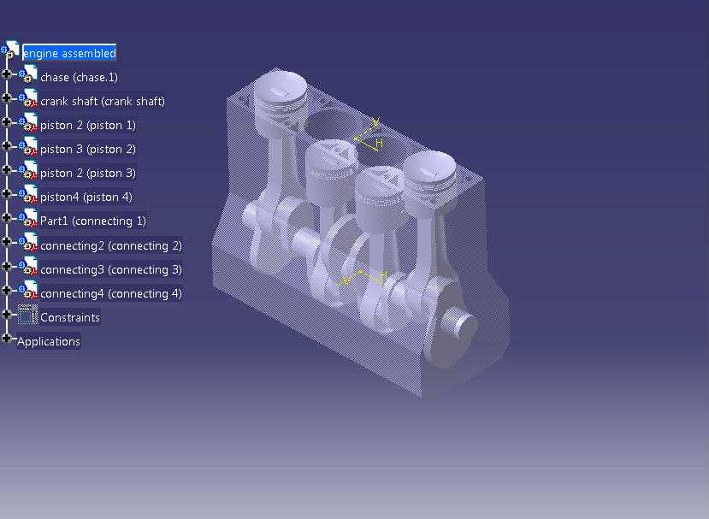
Task: Select the 'crank shaft (crank shaft)' label
Action: [x=103, y=101]
